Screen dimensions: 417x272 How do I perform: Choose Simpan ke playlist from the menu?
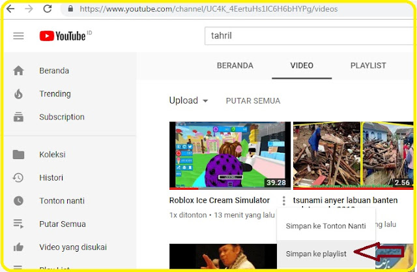coord(326,254)
